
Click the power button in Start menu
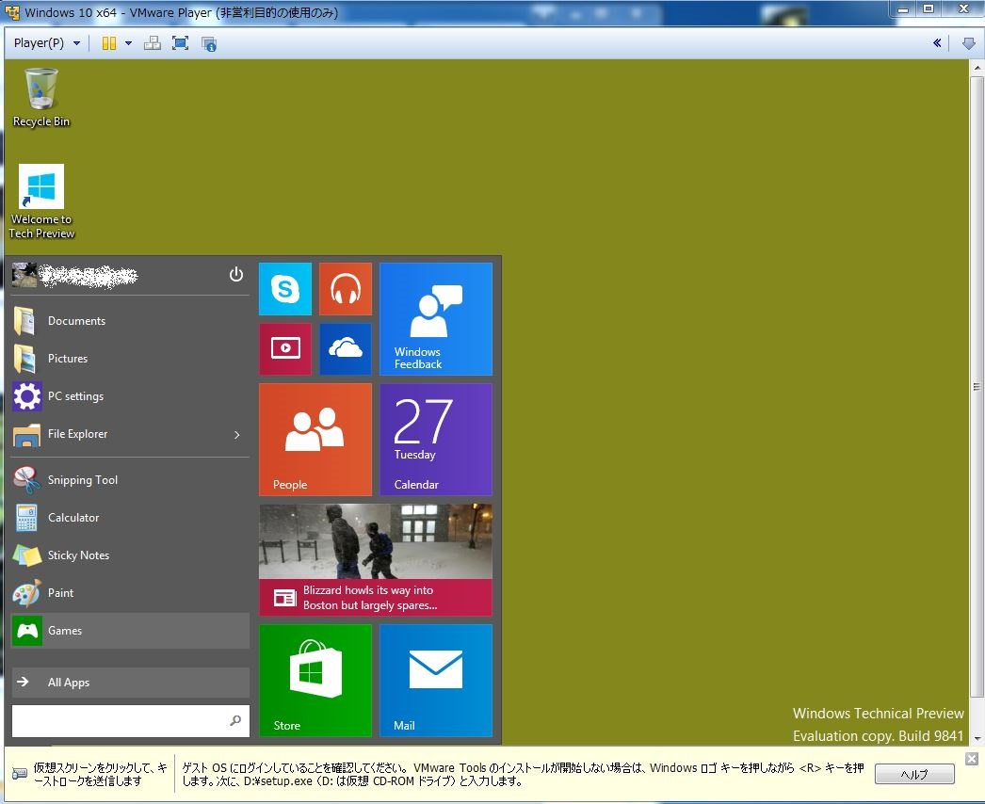(236, 275)
